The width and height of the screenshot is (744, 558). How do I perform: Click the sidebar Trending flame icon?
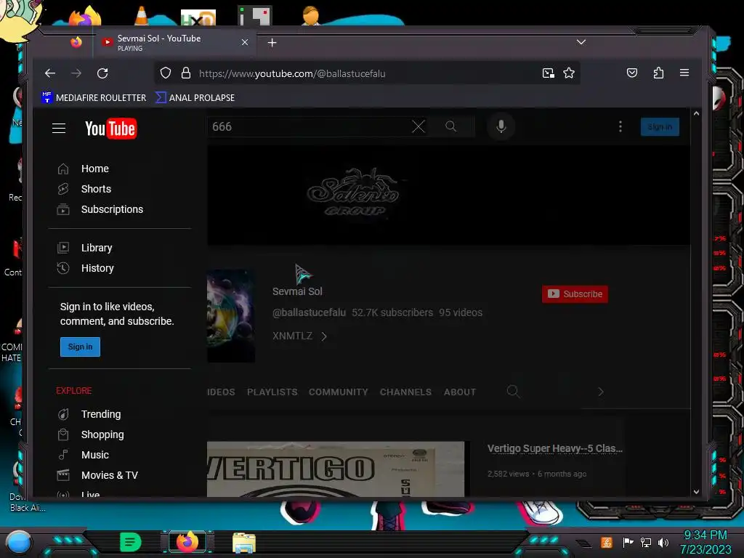(63, 414)
